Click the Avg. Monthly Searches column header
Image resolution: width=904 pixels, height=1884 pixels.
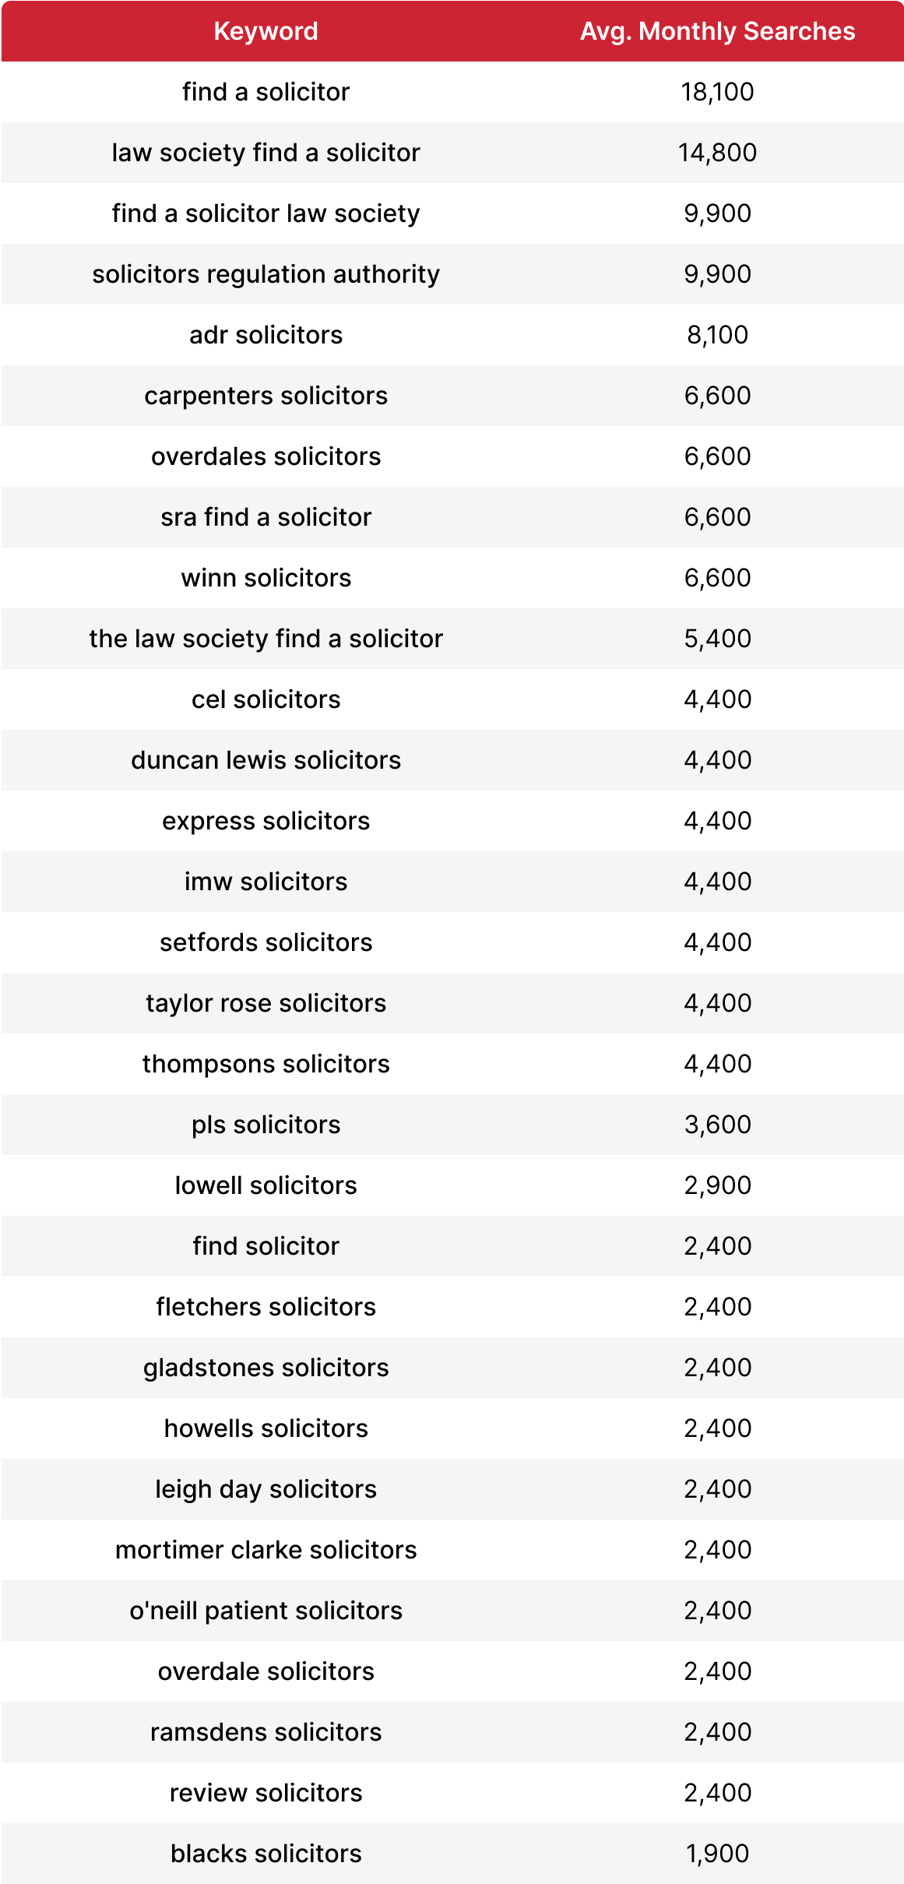tap(717, 31)
